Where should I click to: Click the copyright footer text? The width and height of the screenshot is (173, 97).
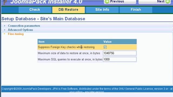point(87,90)
